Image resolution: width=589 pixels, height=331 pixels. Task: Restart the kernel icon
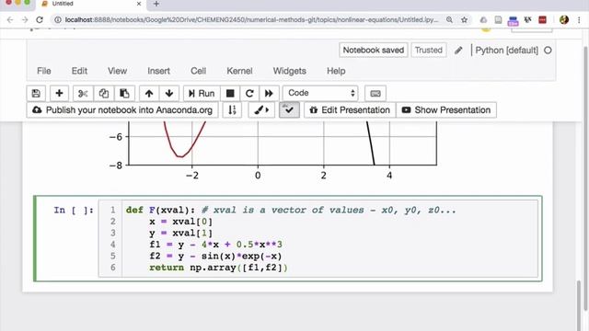tap(249, 94)
